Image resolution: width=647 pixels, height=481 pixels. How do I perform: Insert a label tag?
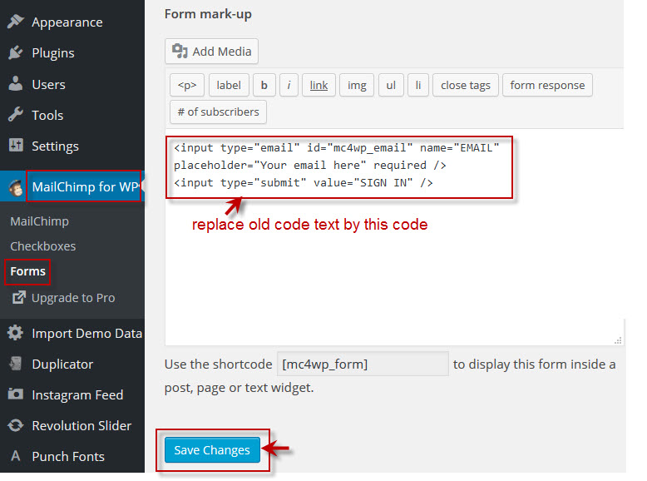(229, 85)
